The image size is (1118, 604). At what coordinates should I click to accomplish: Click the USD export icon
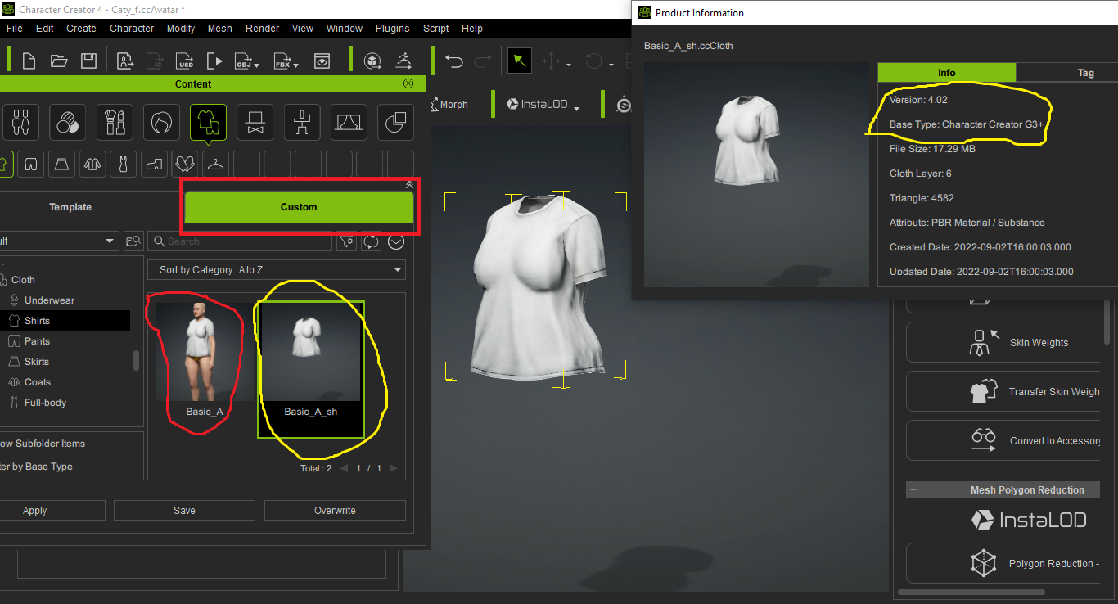coord(186,61)
